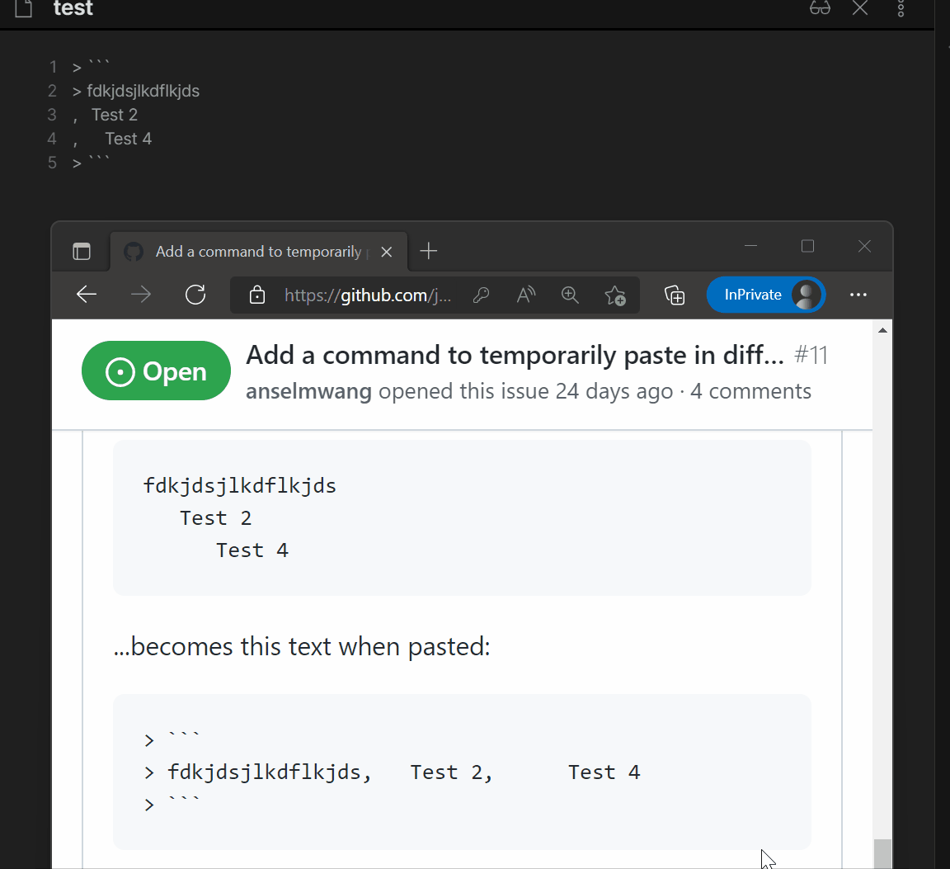Navigate back with the back arrow

click(x=86, y=295)
